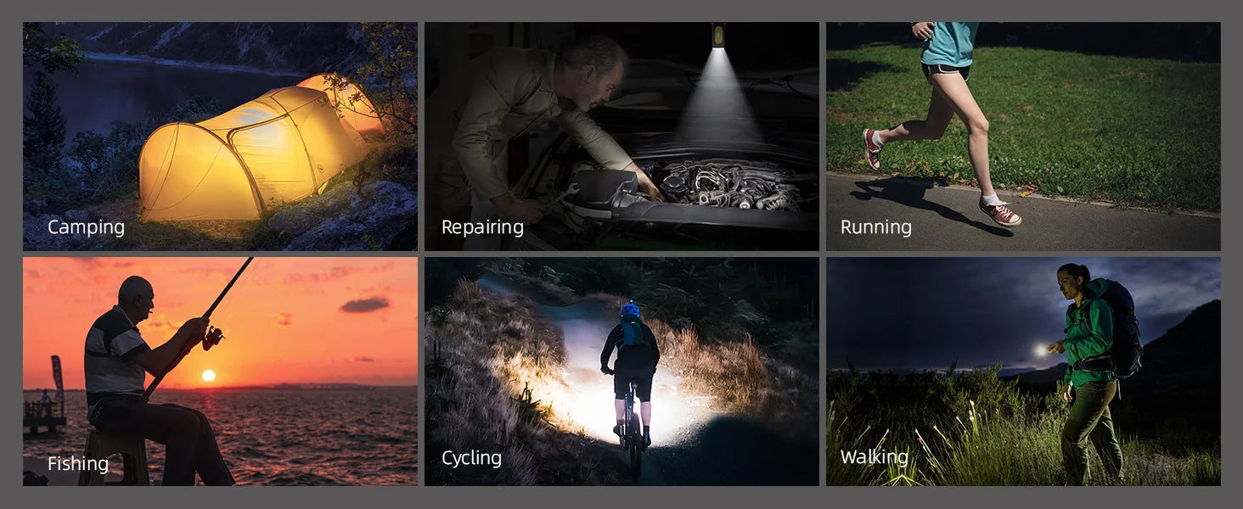
Task: Select the Fishing sunset thumbnail
Action: click(x=220, y=372)
